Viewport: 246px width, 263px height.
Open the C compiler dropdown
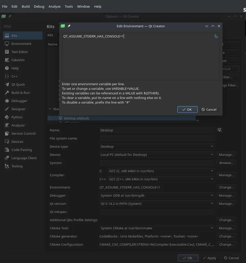(161, 171)
